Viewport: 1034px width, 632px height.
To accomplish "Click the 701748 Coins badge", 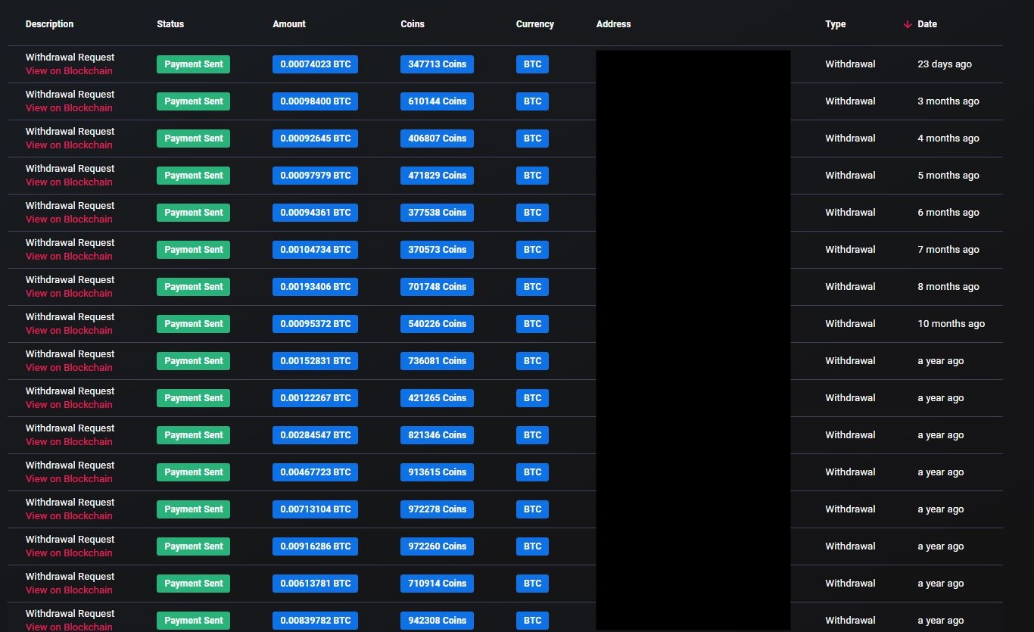I will pos(437,287).
